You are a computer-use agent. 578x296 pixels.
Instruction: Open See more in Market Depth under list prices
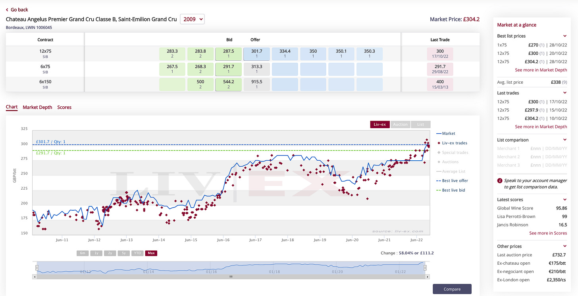point(541,70)
